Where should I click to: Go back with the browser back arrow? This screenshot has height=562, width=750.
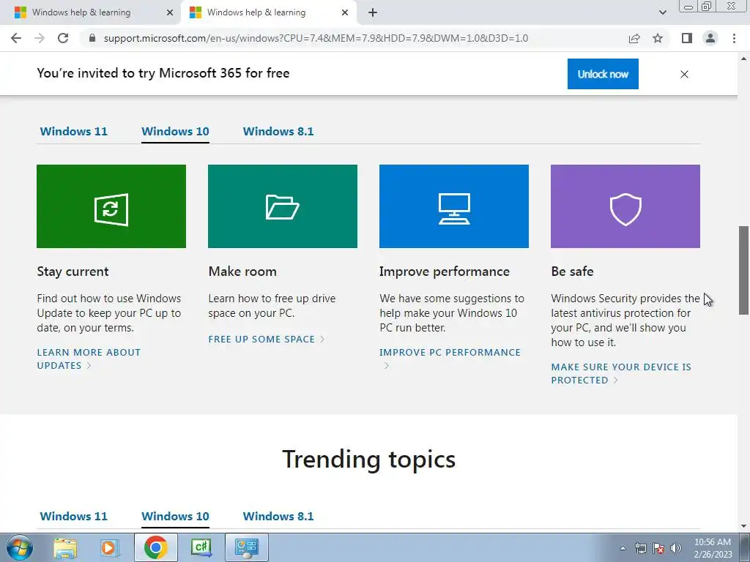[16, 38]
